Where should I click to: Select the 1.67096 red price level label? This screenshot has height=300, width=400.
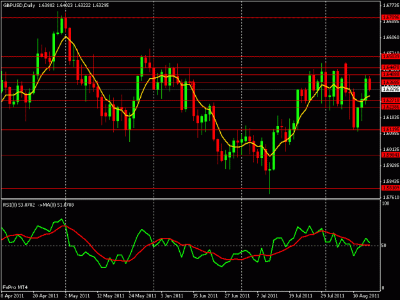[x=390, y=17]
